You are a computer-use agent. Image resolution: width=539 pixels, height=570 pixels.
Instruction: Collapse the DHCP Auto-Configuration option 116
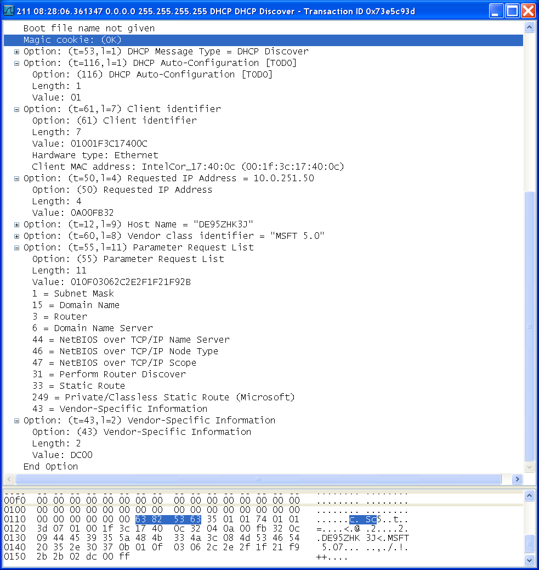16,64
